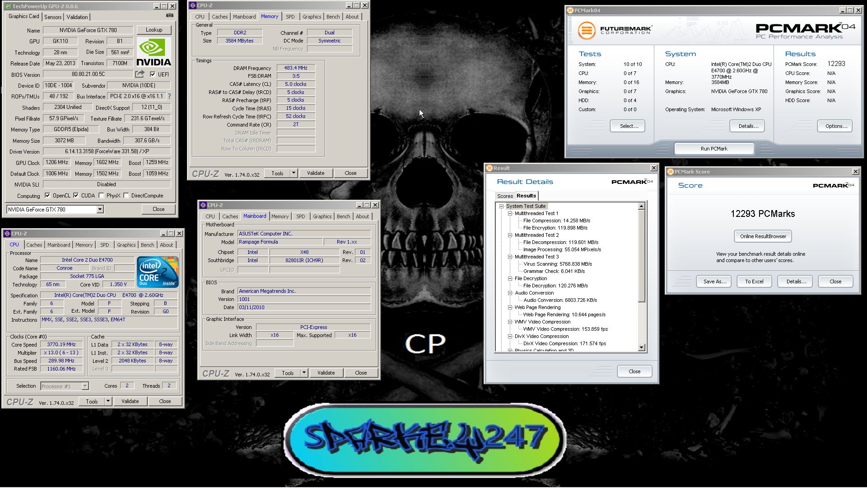Click the GPU-Z screenshot camera icon
Screen dimensions: 867x488
169,15
